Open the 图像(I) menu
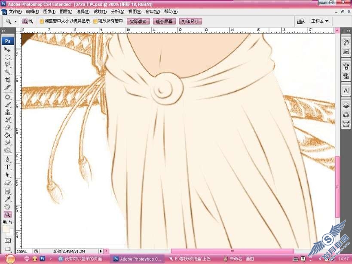The image size is (352, 264). pyautogui.click(x=49, y=12)
